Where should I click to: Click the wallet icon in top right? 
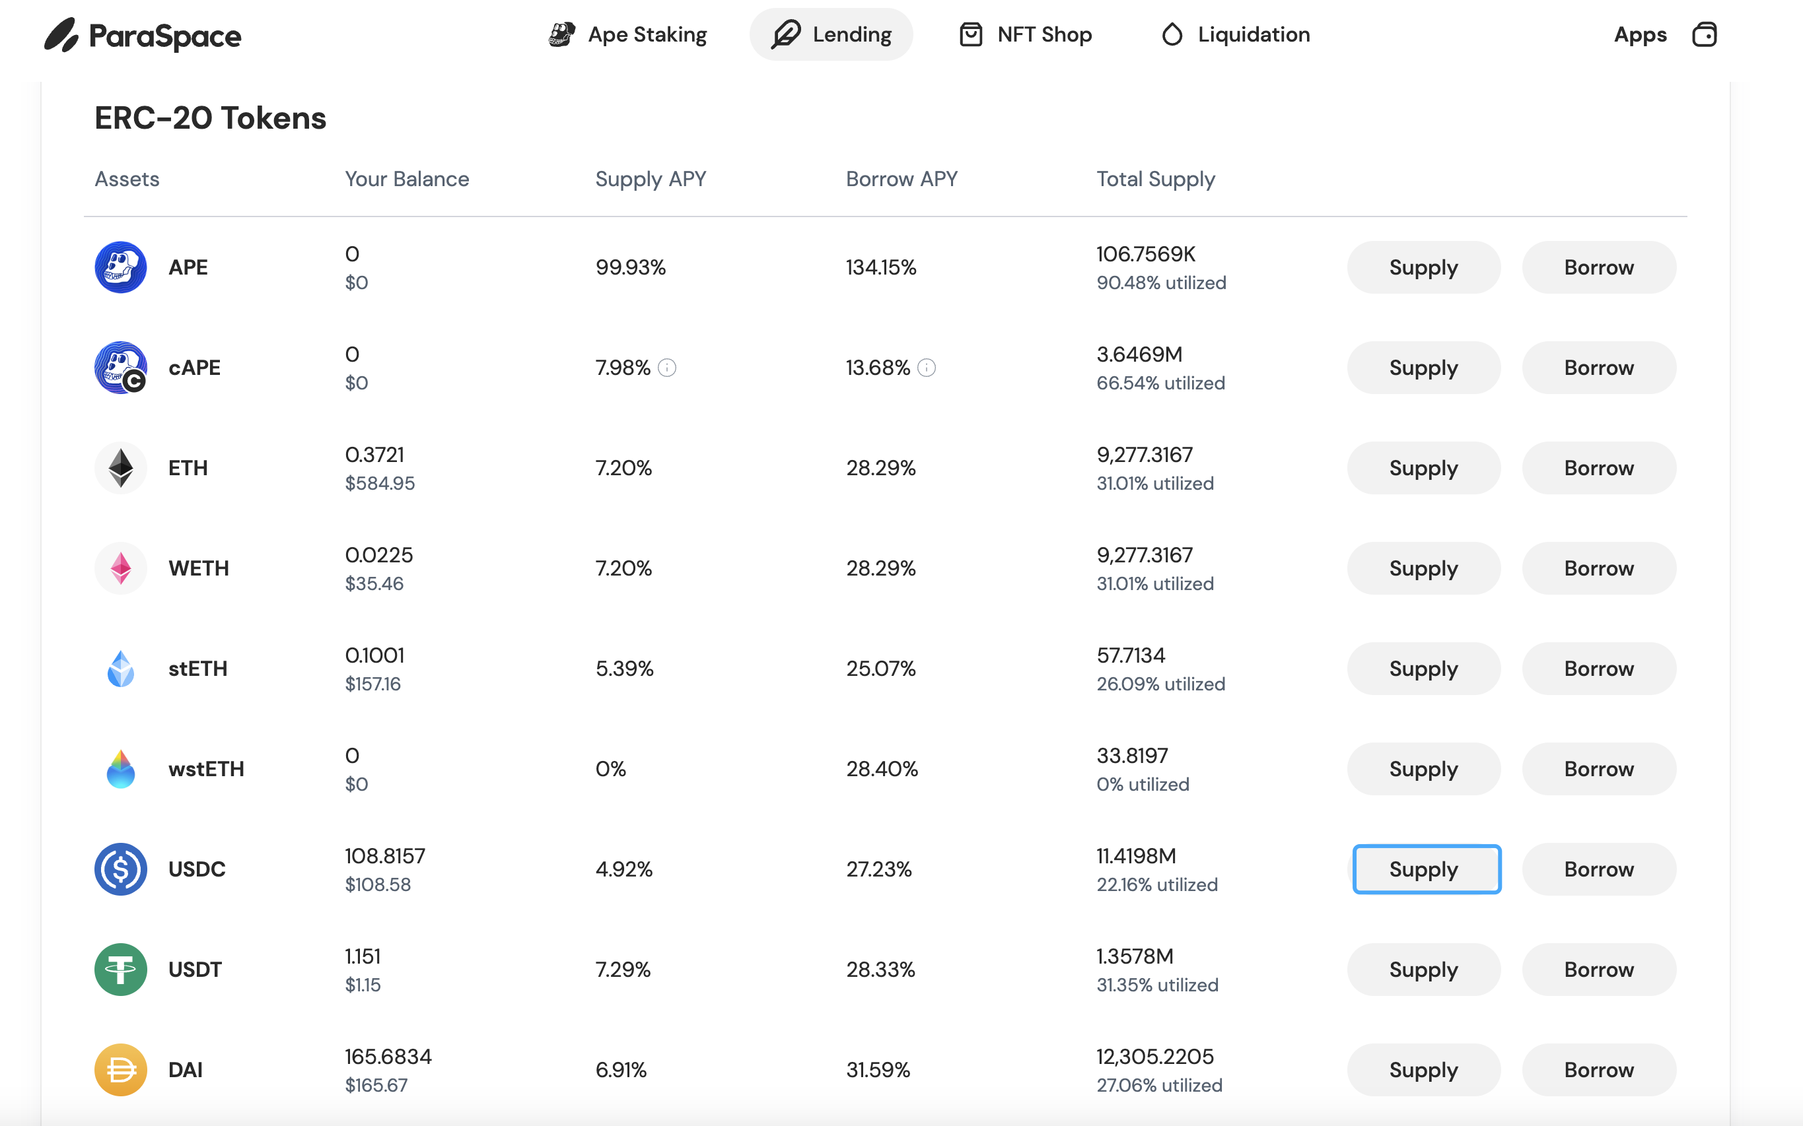point(1704,34)
